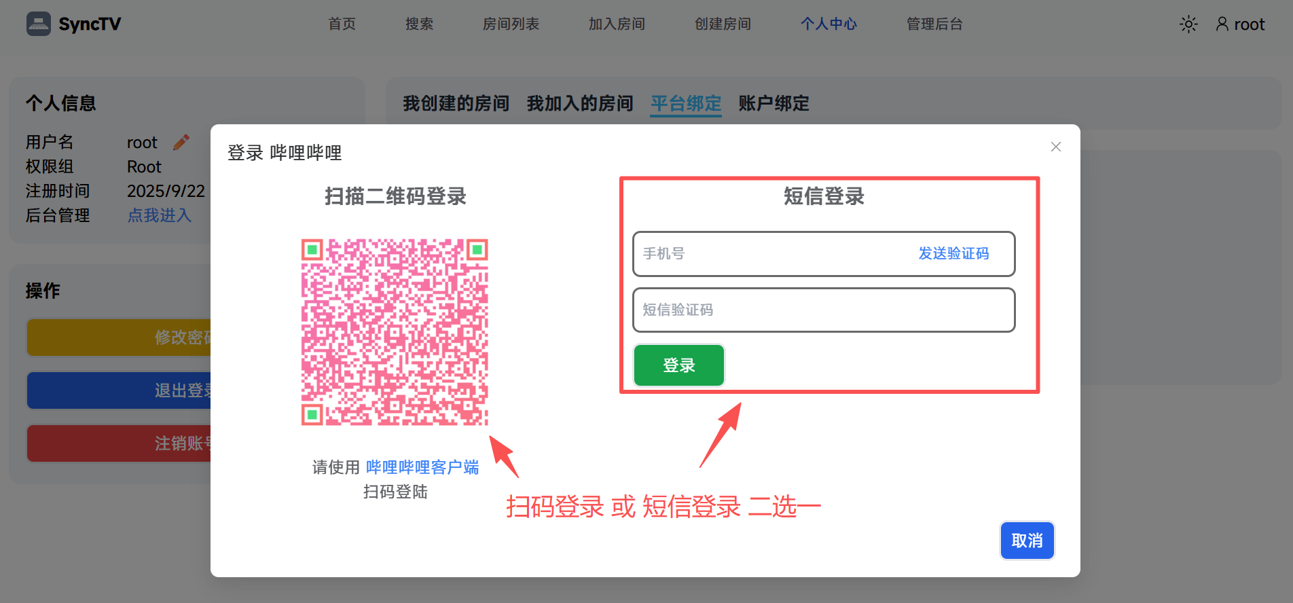Click the 登录 哔哩哔哩 dialog title

pos(285,153)
